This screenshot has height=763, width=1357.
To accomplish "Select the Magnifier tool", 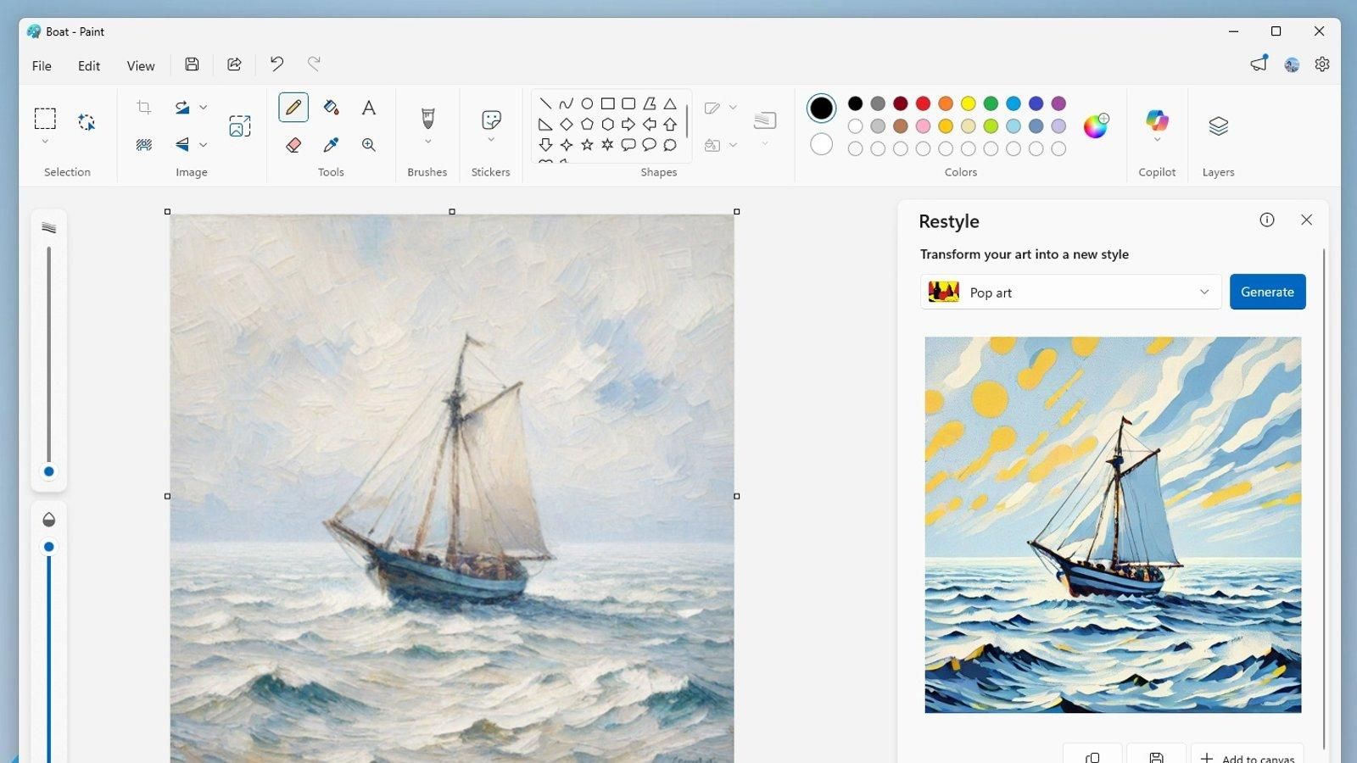I will click(368, 144).
